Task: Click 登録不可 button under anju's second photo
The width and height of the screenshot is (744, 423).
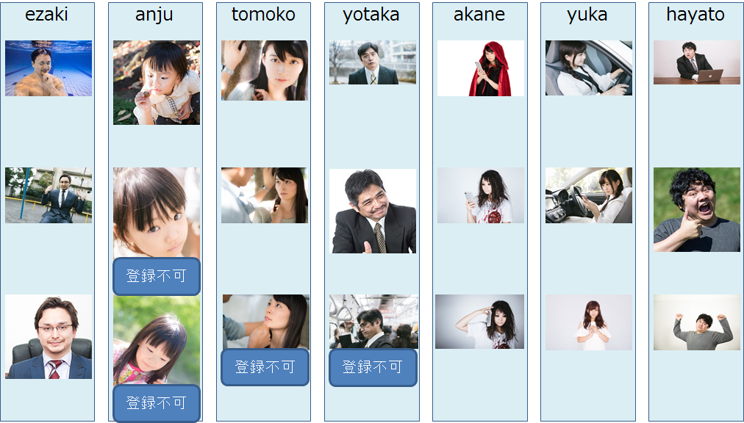Action: 157,276
